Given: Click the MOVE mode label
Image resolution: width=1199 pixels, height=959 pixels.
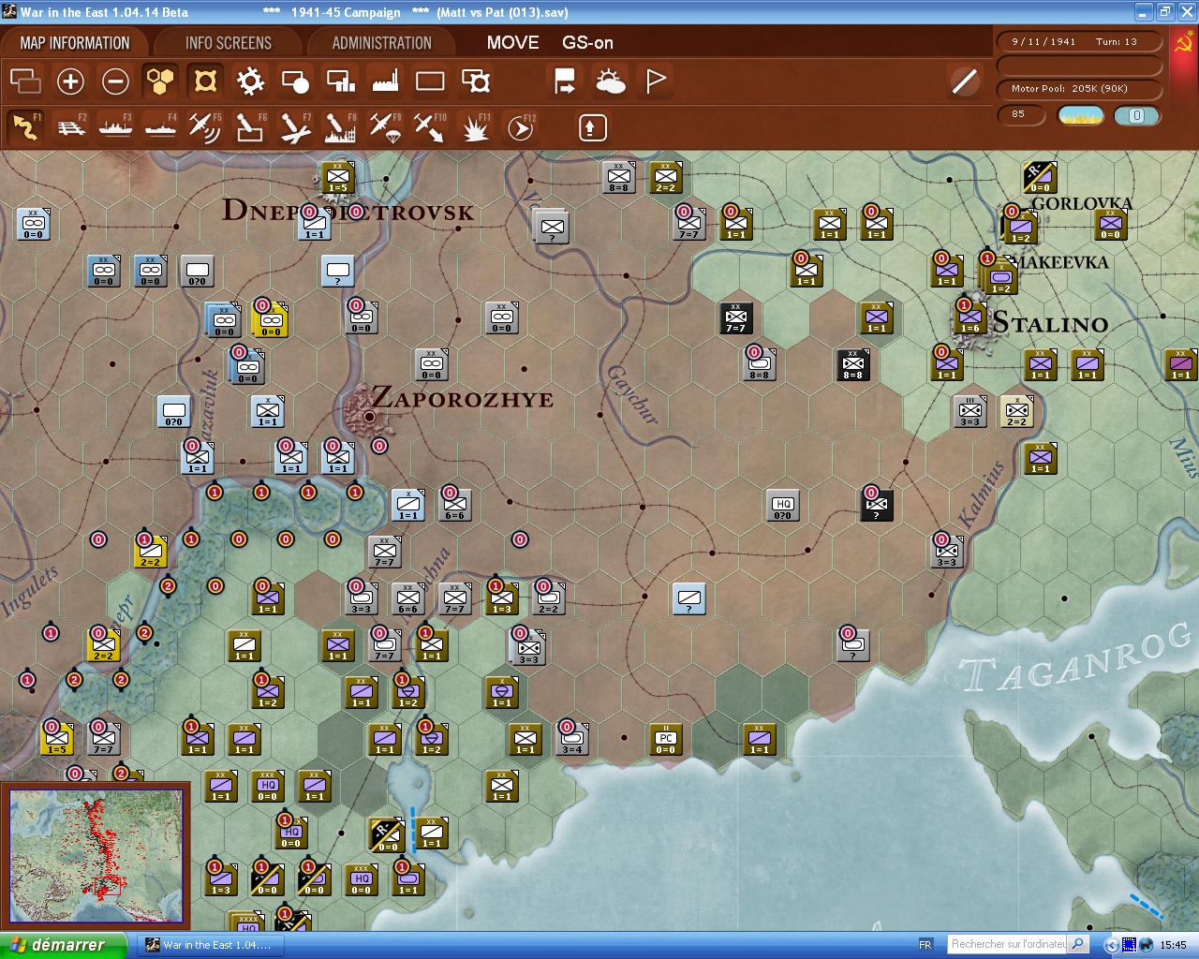Looking at the screenshot, I should (513, 43).
